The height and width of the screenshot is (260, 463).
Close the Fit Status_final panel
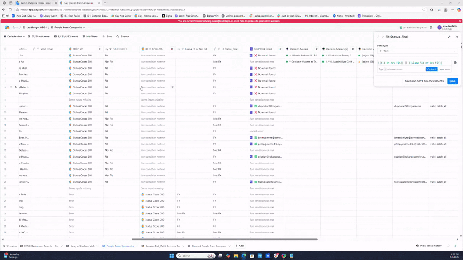[x=457, y=37]
